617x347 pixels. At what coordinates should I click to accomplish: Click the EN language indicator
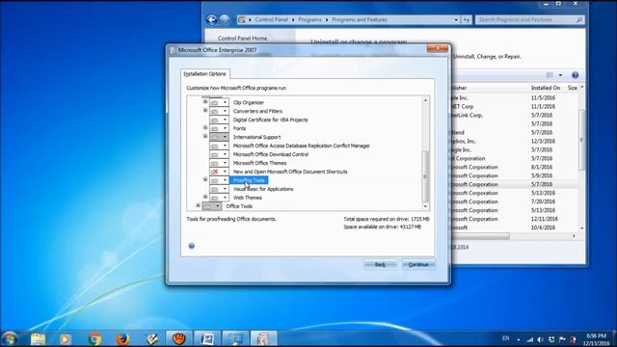coord(505,338)
